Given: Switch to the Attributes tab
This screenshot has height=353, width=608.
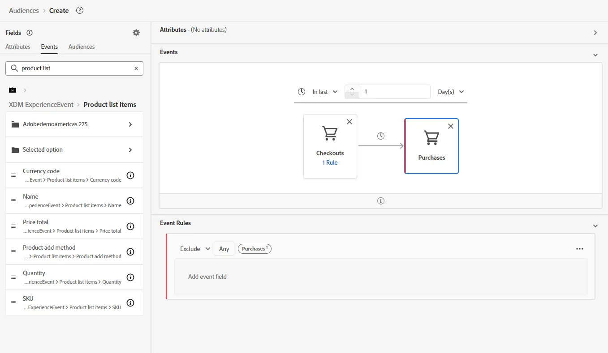Looking at the screenshot, I should [18, 47].
